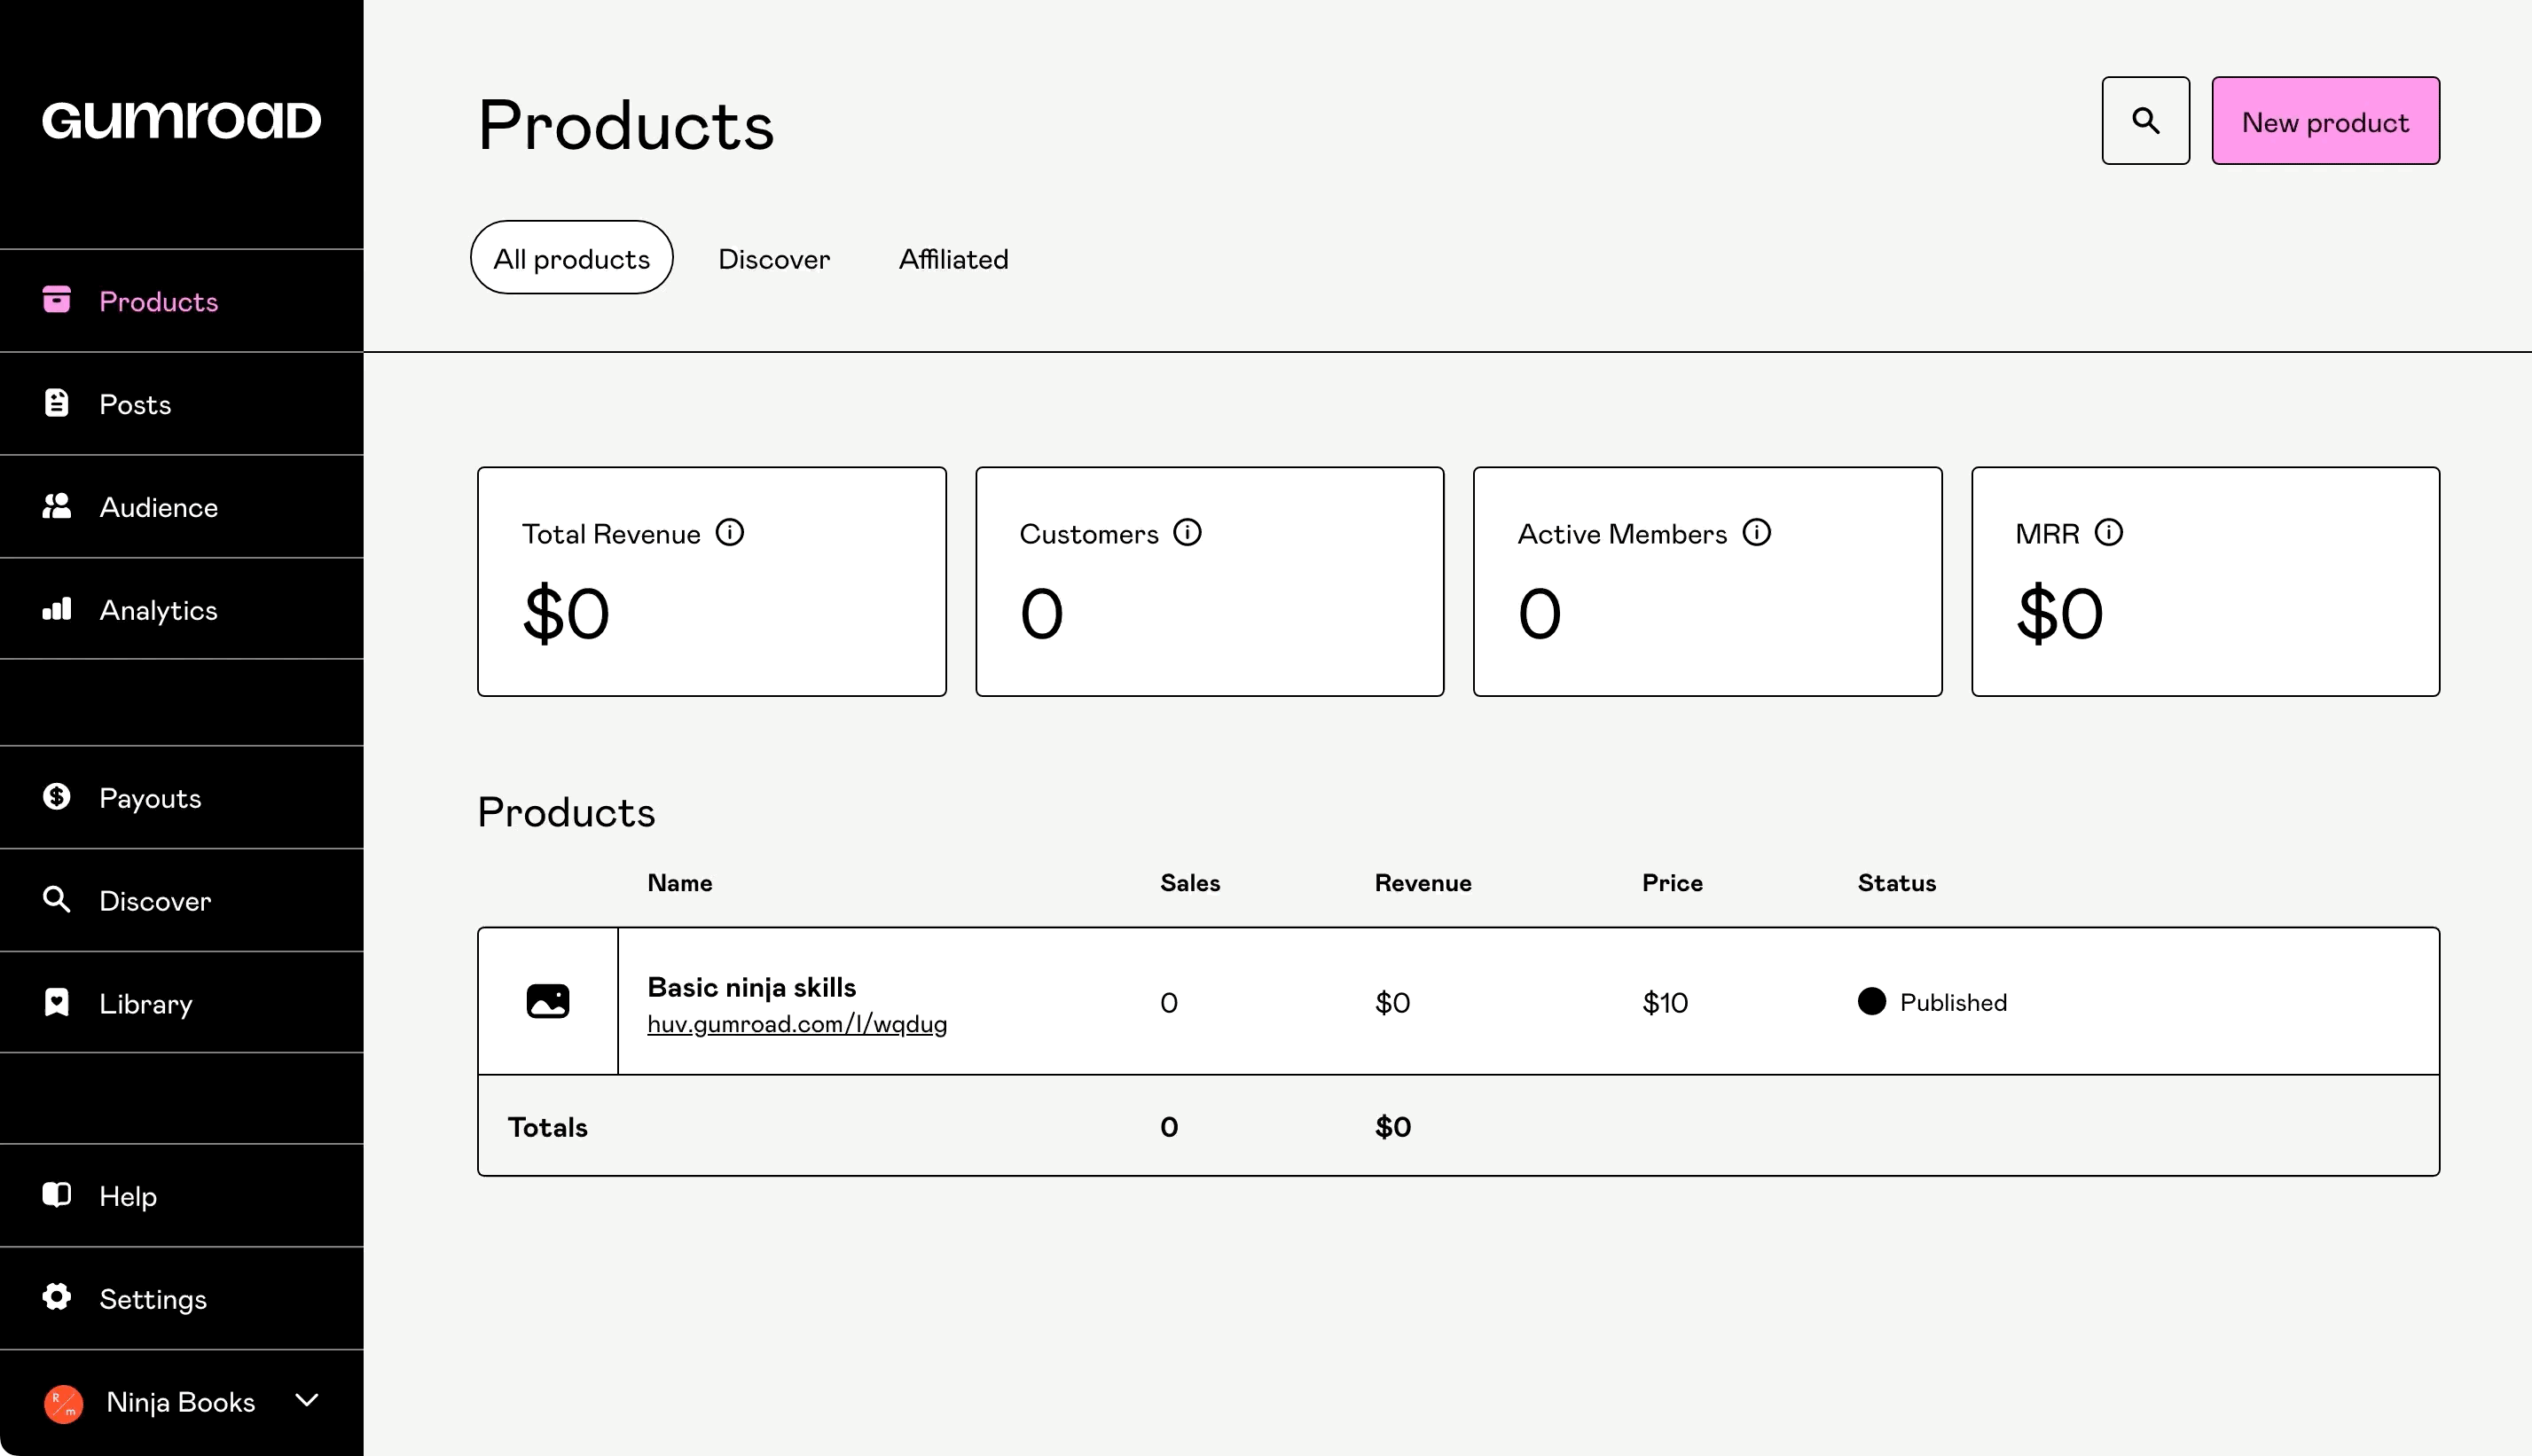Click the Discover magnifier icon in sidebar

57,899
